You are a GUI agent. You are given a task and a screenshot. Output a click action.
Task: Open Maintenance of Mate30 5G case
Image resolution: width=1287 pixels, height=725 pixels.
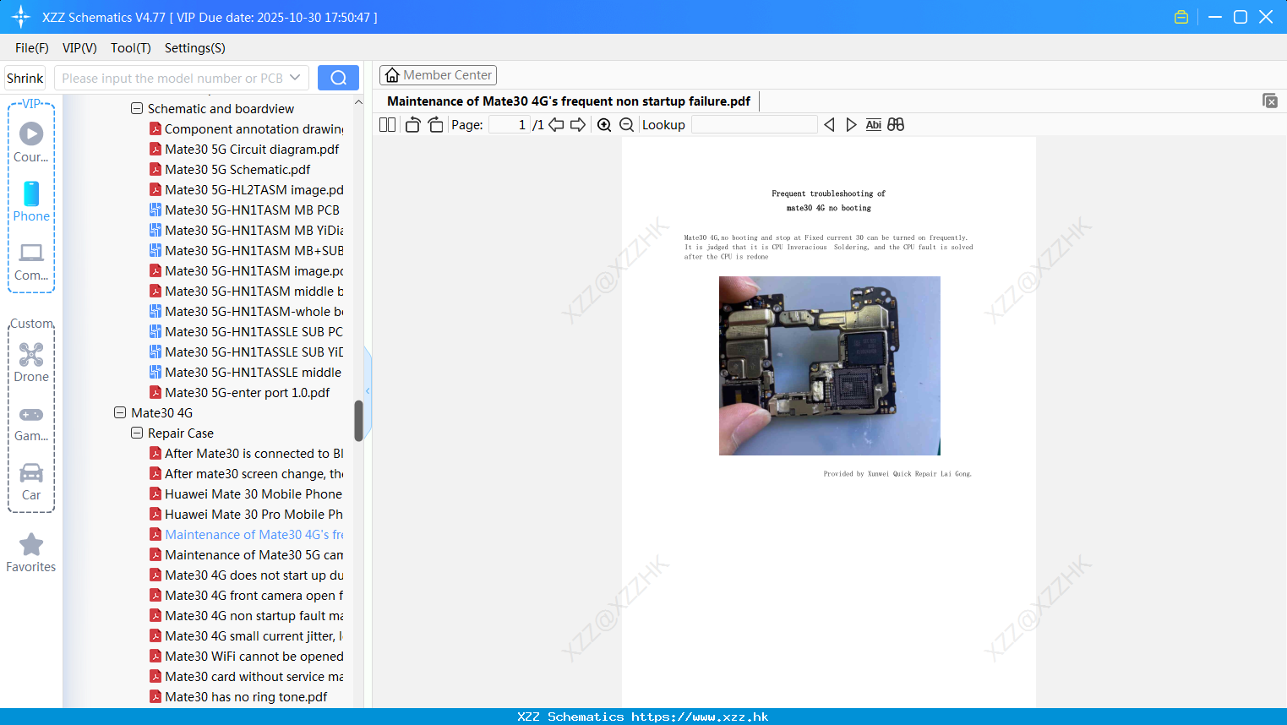[246, 554]
